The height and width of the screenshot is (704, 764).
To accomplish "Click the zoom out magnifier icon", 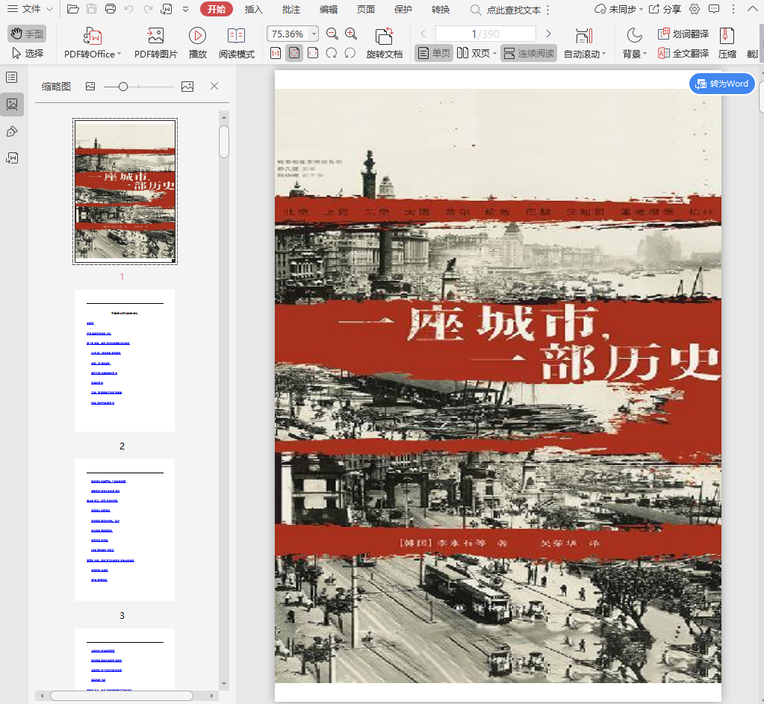I will tap(332, 34).
